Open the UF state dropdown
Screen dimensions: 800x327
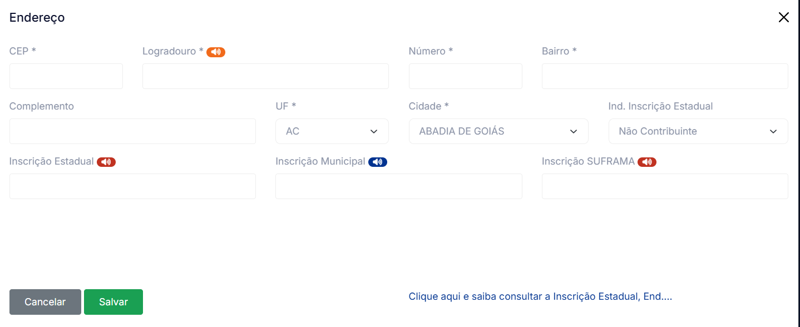pos(332,131)
